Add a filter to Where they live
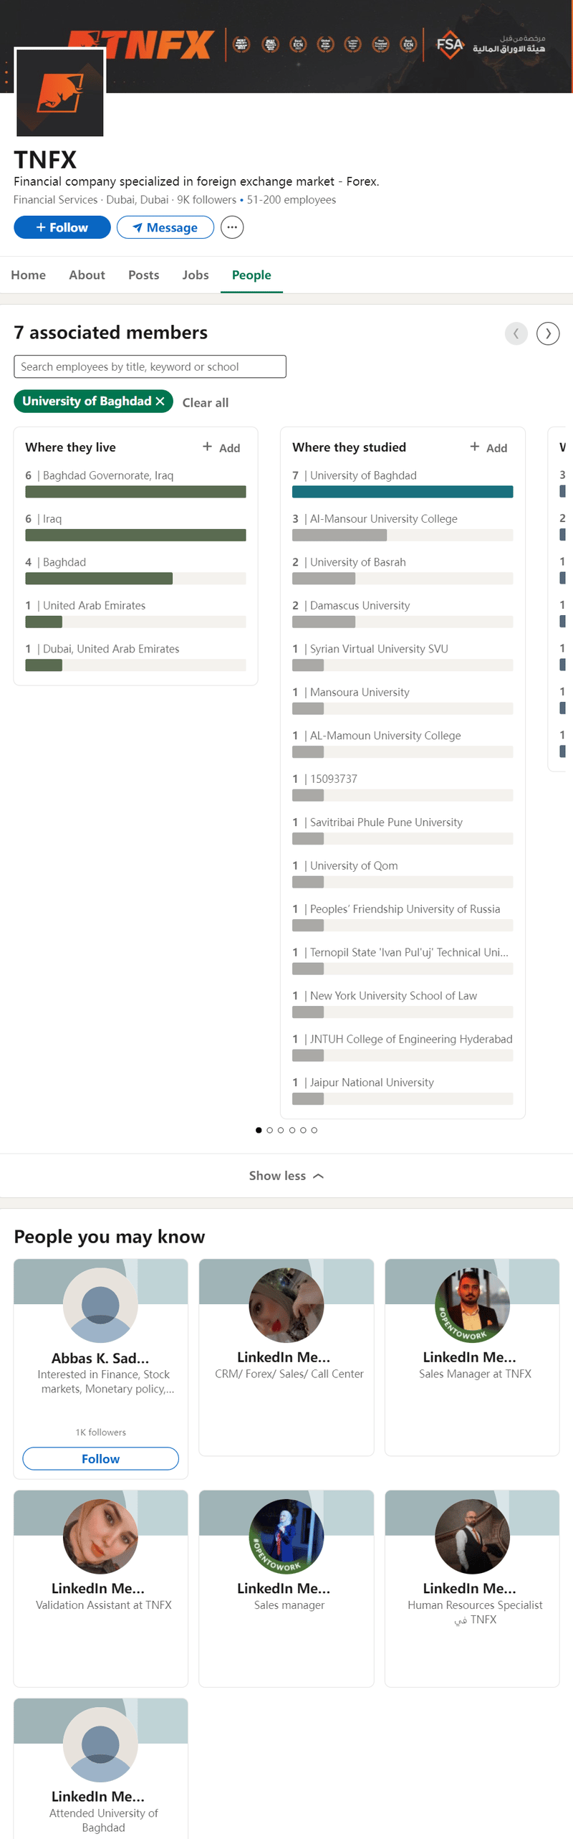Screen dimensions: 573x1839 [x=221, y=447]
